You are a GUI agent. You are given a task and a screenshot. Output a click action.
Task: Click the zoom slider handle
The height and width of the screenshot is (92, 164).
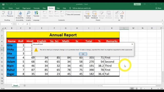click(x=151, y=89)
